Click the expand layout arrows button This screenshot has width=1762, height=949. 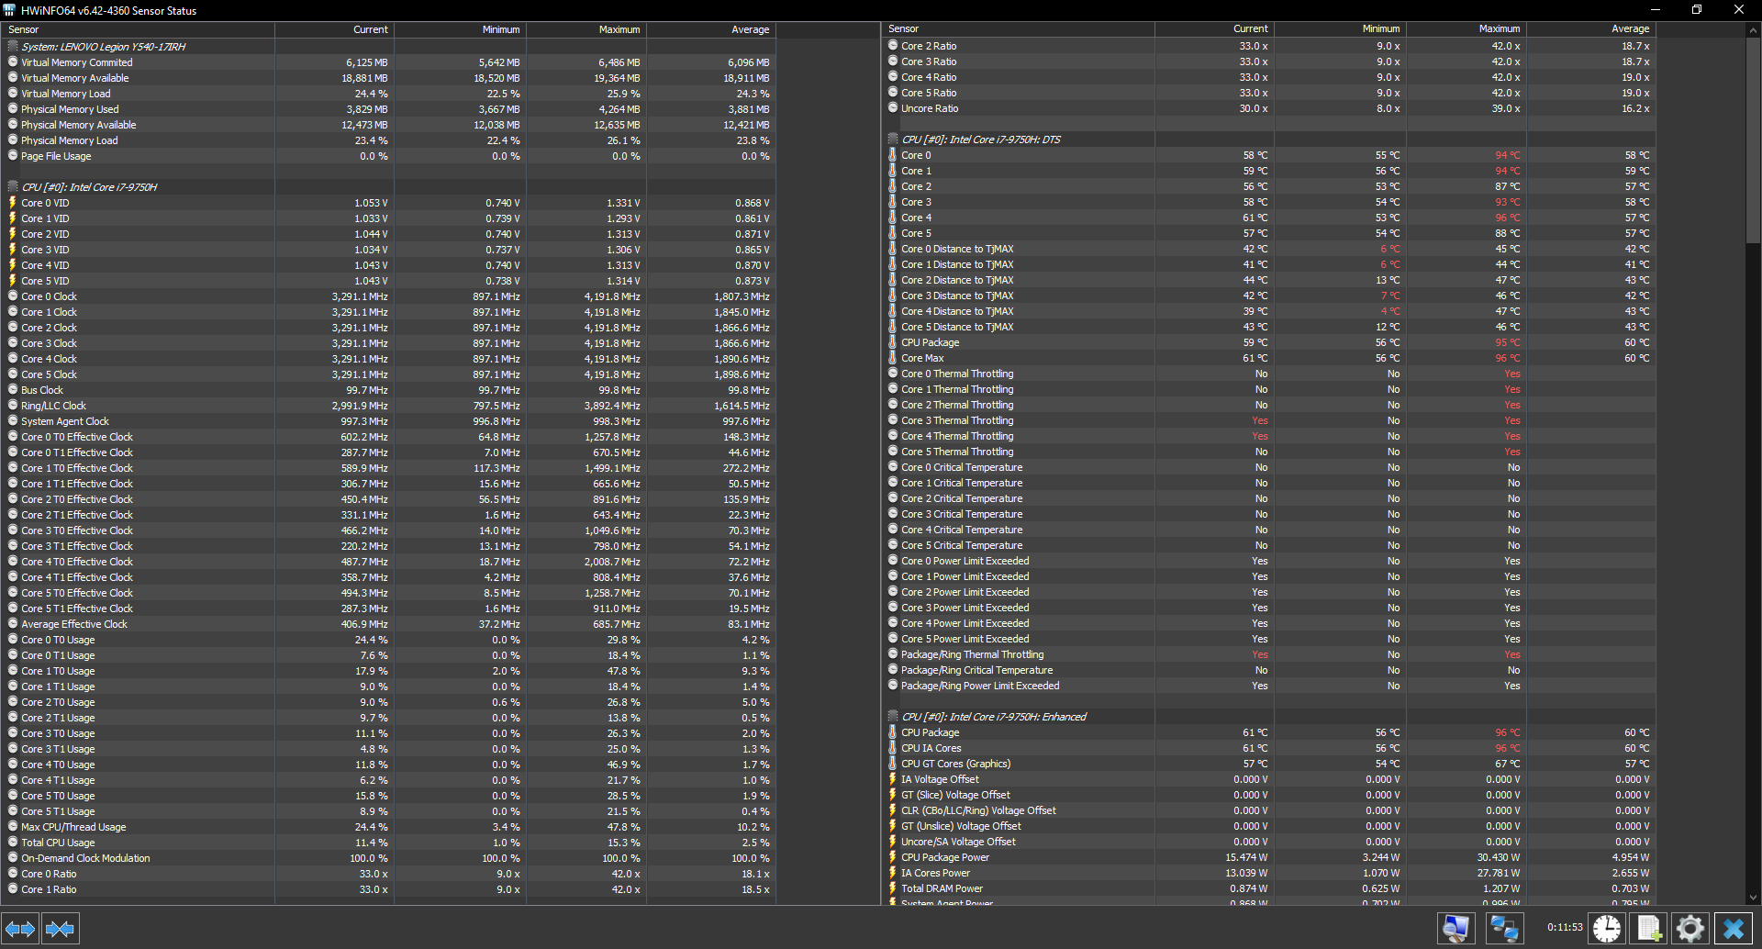coord(20,929)
